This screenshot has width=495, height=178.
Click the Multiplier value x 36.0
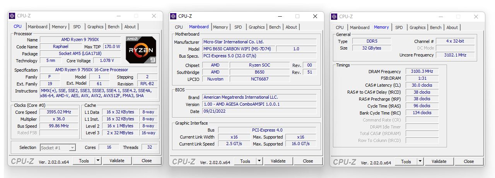click(58, 119)
